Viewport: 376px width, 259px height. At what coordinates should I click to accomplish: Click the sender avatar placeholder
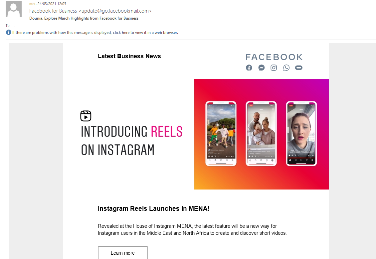14,9
